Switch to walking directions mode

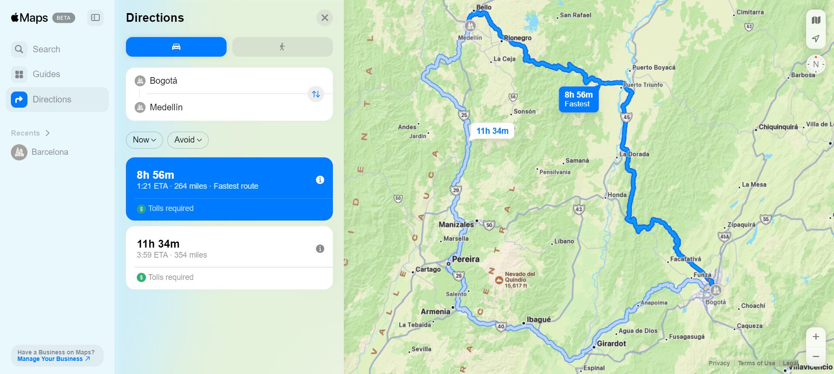[282, 47]
